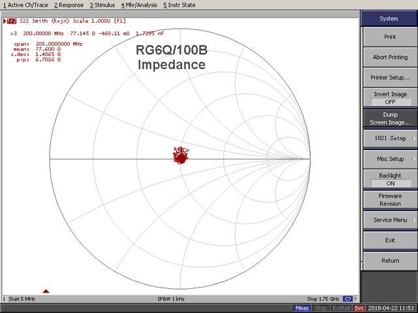
Task: Click the mean 77.600 Ω statistic
Action: [x=37, y=50]
